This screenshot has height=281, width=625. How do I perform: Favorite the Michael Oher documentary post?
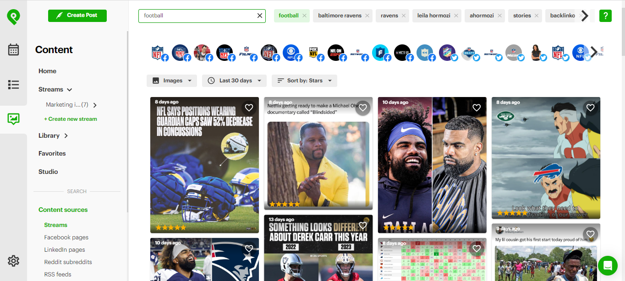(x=363, y=108)
